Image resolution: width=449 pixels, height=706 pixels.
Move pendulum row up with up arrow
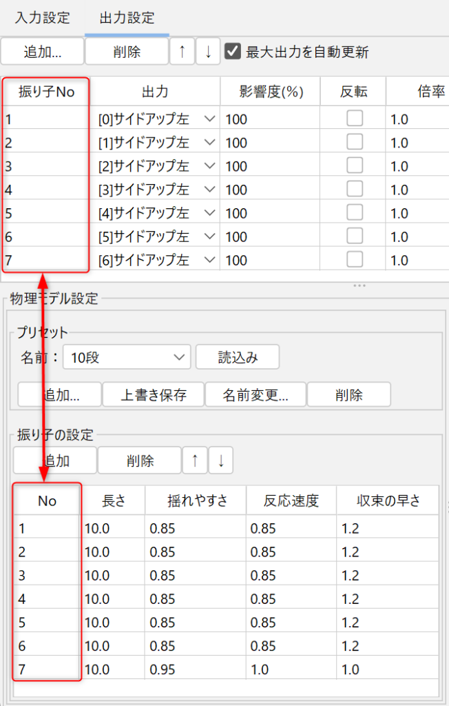[x=195, y=461]
